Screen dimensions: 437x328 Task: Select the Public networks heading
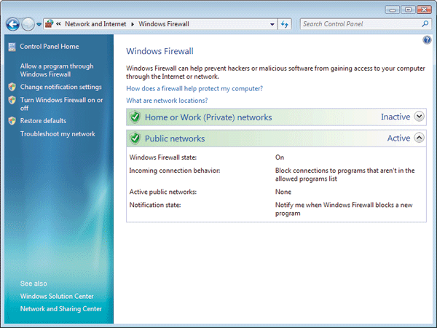pos(175,138)
